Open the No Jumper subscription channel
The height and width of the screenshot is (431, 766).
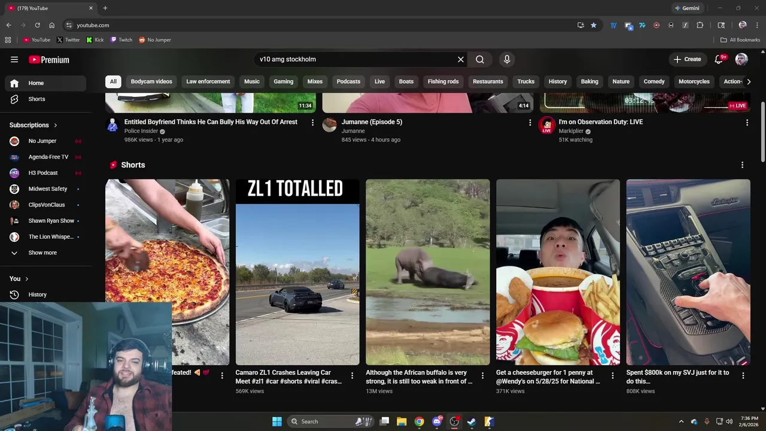[45, 141]
